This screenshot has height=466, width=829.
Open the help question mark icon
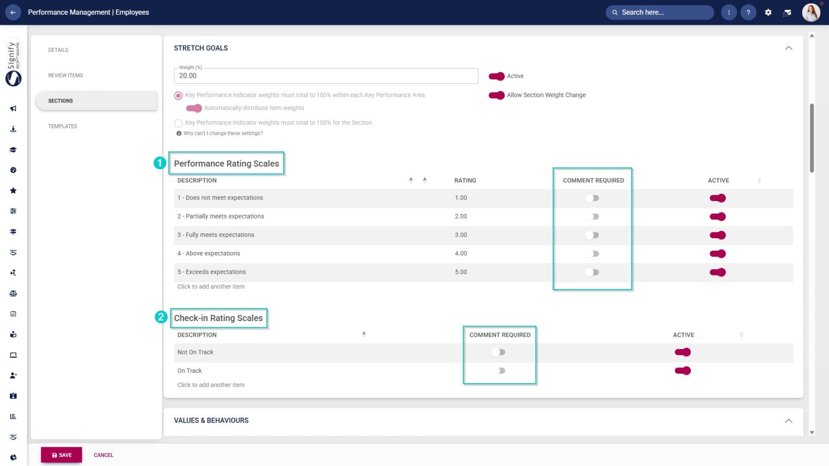749,12
